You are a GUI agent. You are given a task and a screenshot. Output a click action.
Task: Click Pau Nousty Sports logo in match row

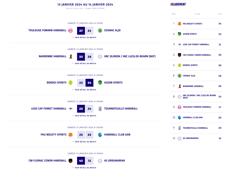[70, 134]
